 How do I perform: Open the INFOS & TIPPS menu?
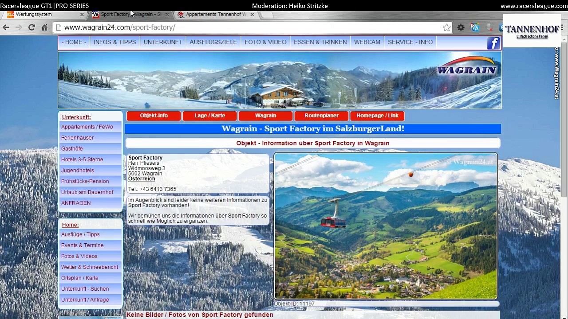click(114, 42)
